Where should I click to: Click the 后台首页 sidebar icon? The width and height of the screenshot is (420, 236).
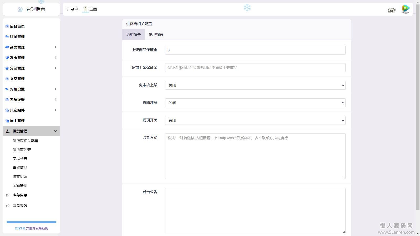pos(7,26)
